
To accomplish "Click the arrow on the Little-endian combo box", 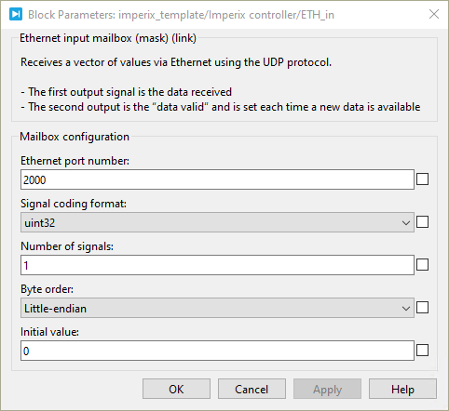I will click(x=405, y=309).
